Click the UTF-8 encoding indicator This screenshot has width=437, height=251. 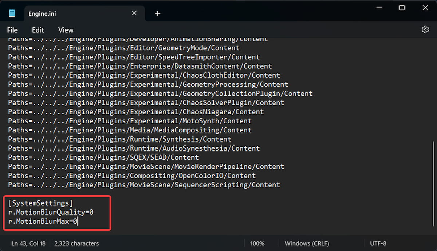pyautogui.click(x=378, y=243)
